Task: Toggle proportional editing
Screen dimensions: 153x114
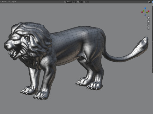Action: pyautogui.click(x=84, y=2)
